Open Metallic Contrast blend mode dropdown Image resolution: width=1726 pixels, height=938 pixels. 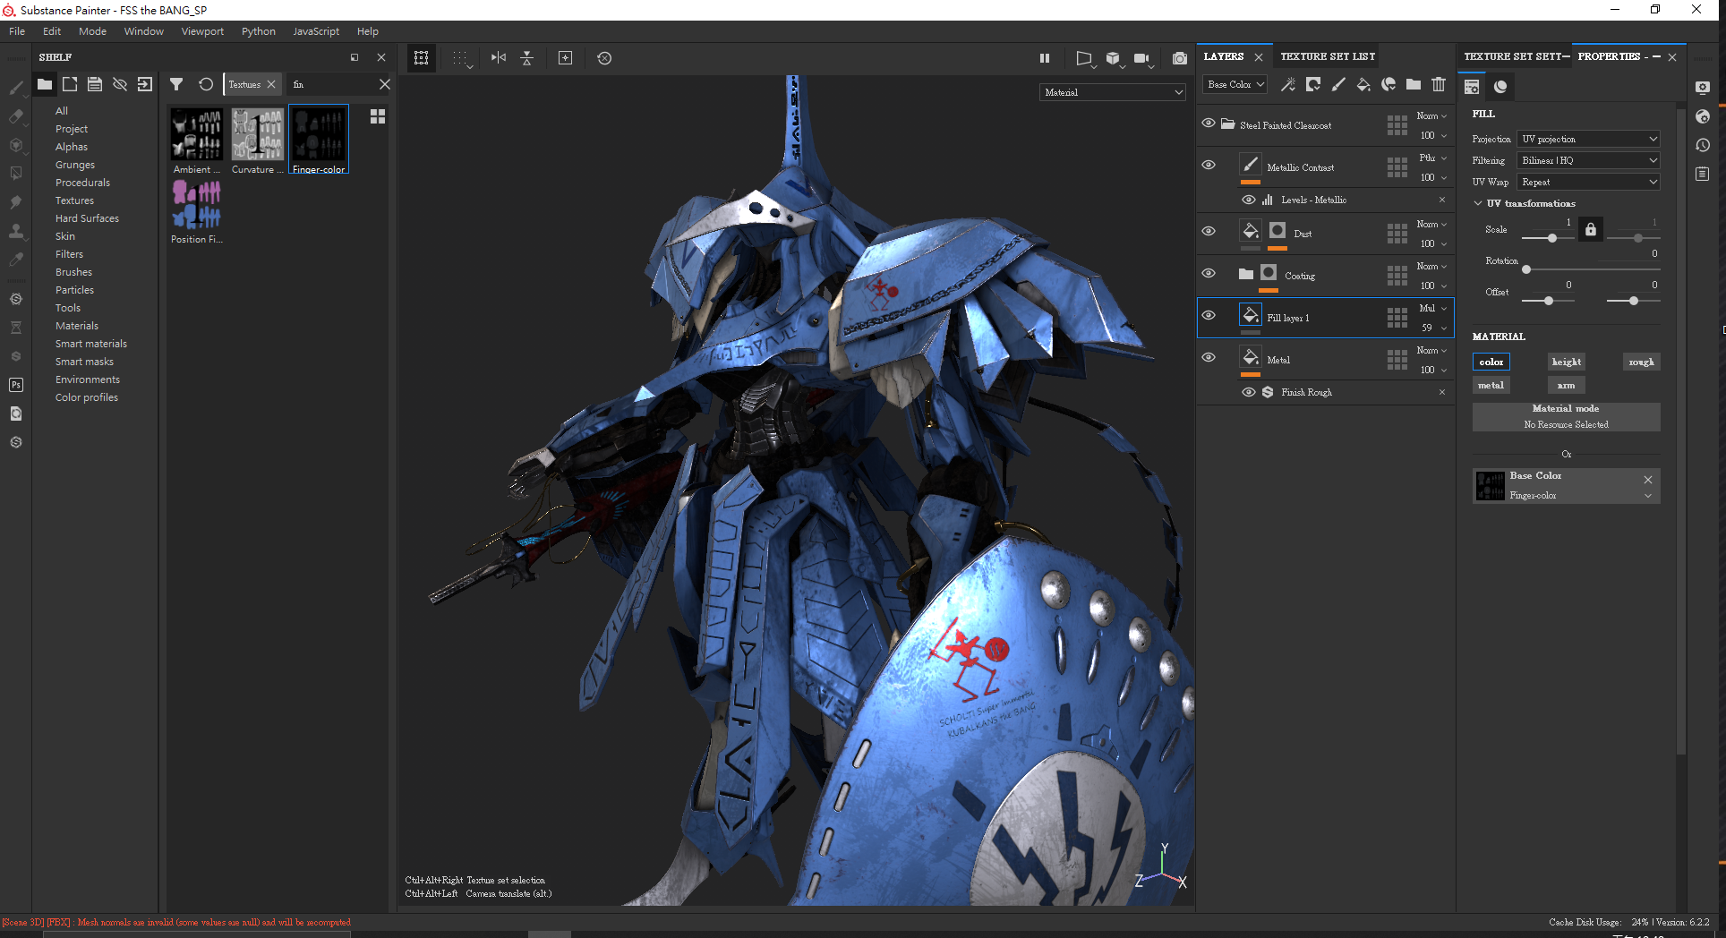point(1432,158)
